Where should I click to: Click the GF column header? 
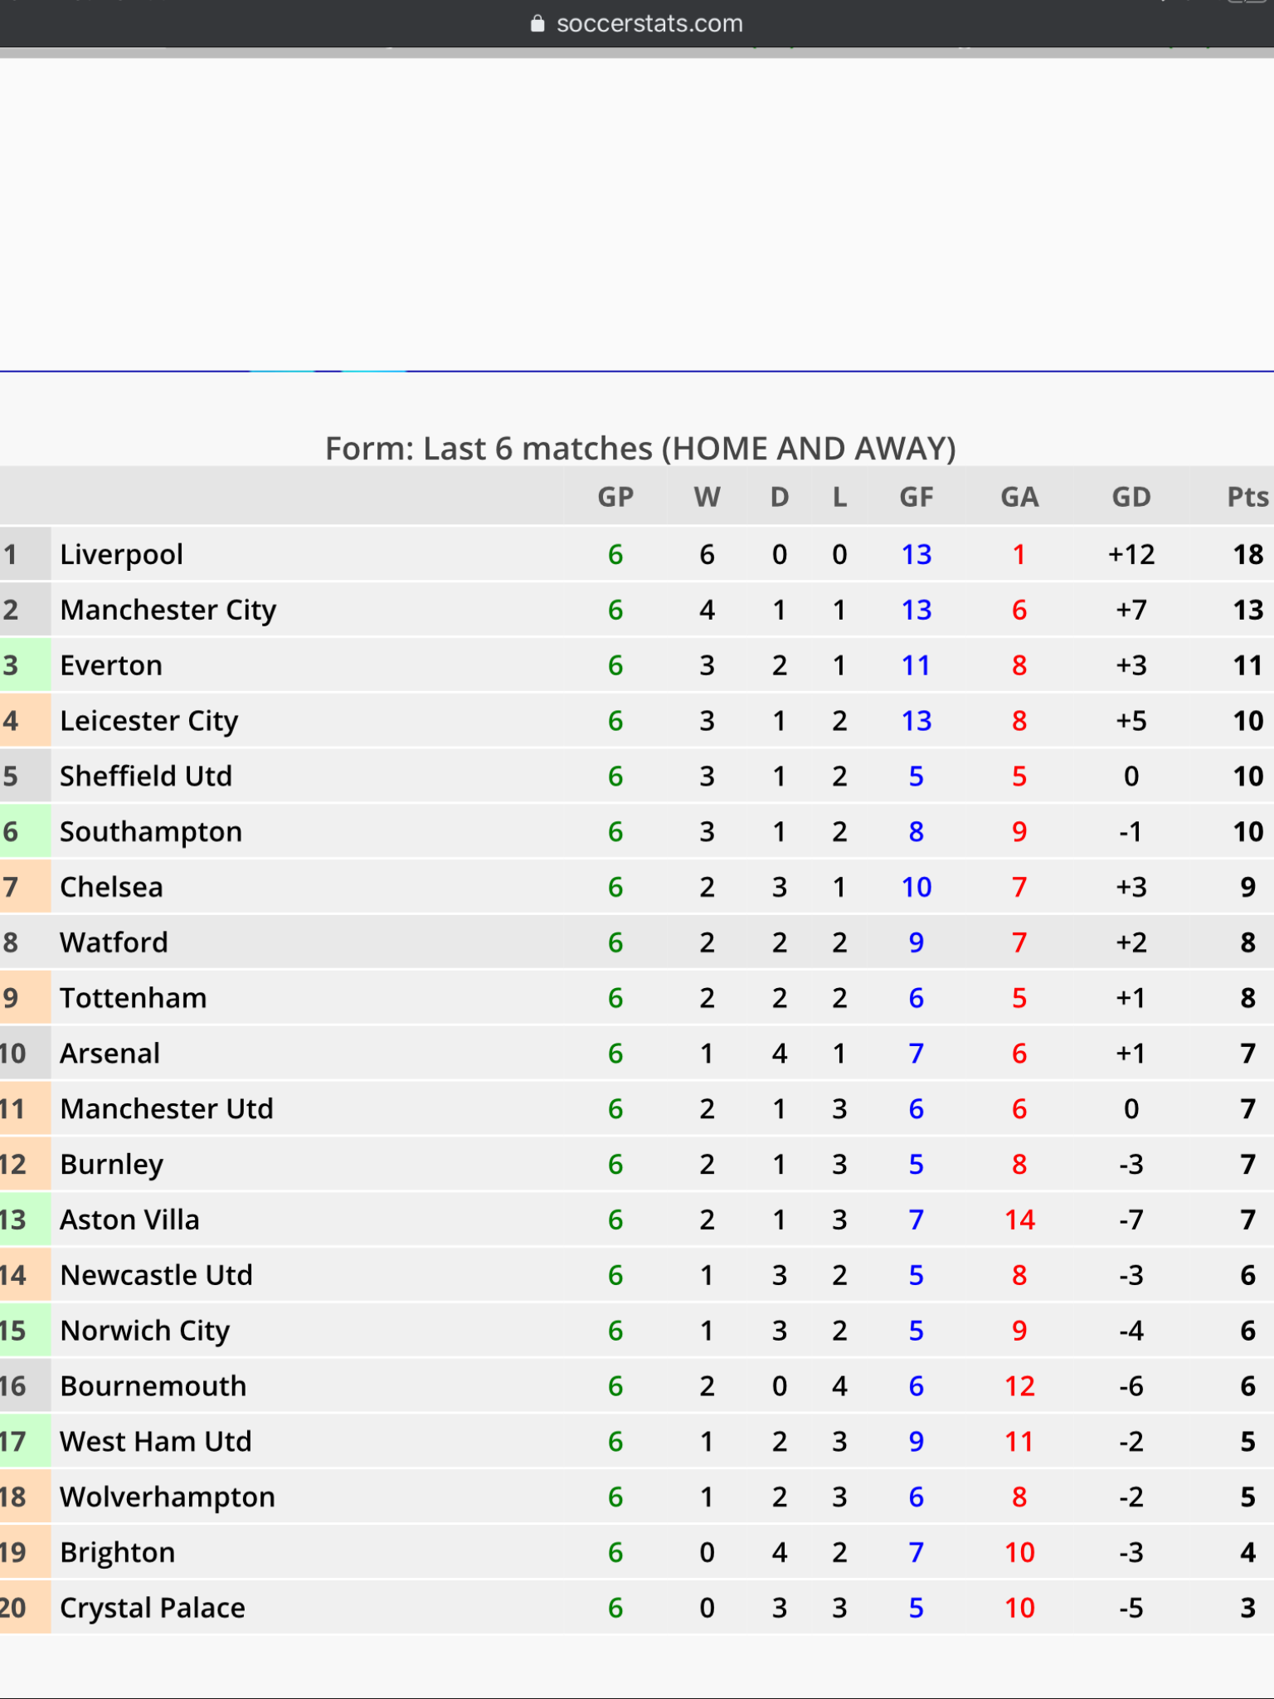point(917,497)
